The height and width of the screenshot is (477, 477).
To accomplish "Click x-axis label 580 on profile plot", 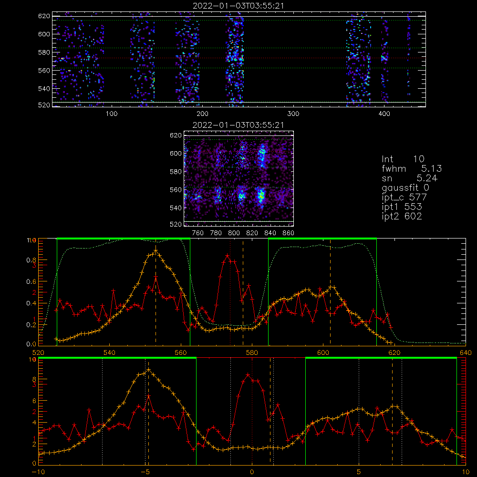I will [x=252, y=353].
